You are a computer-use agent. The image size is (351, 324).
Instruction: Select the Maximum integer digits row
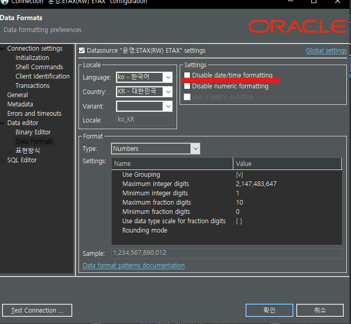point(227,184)
